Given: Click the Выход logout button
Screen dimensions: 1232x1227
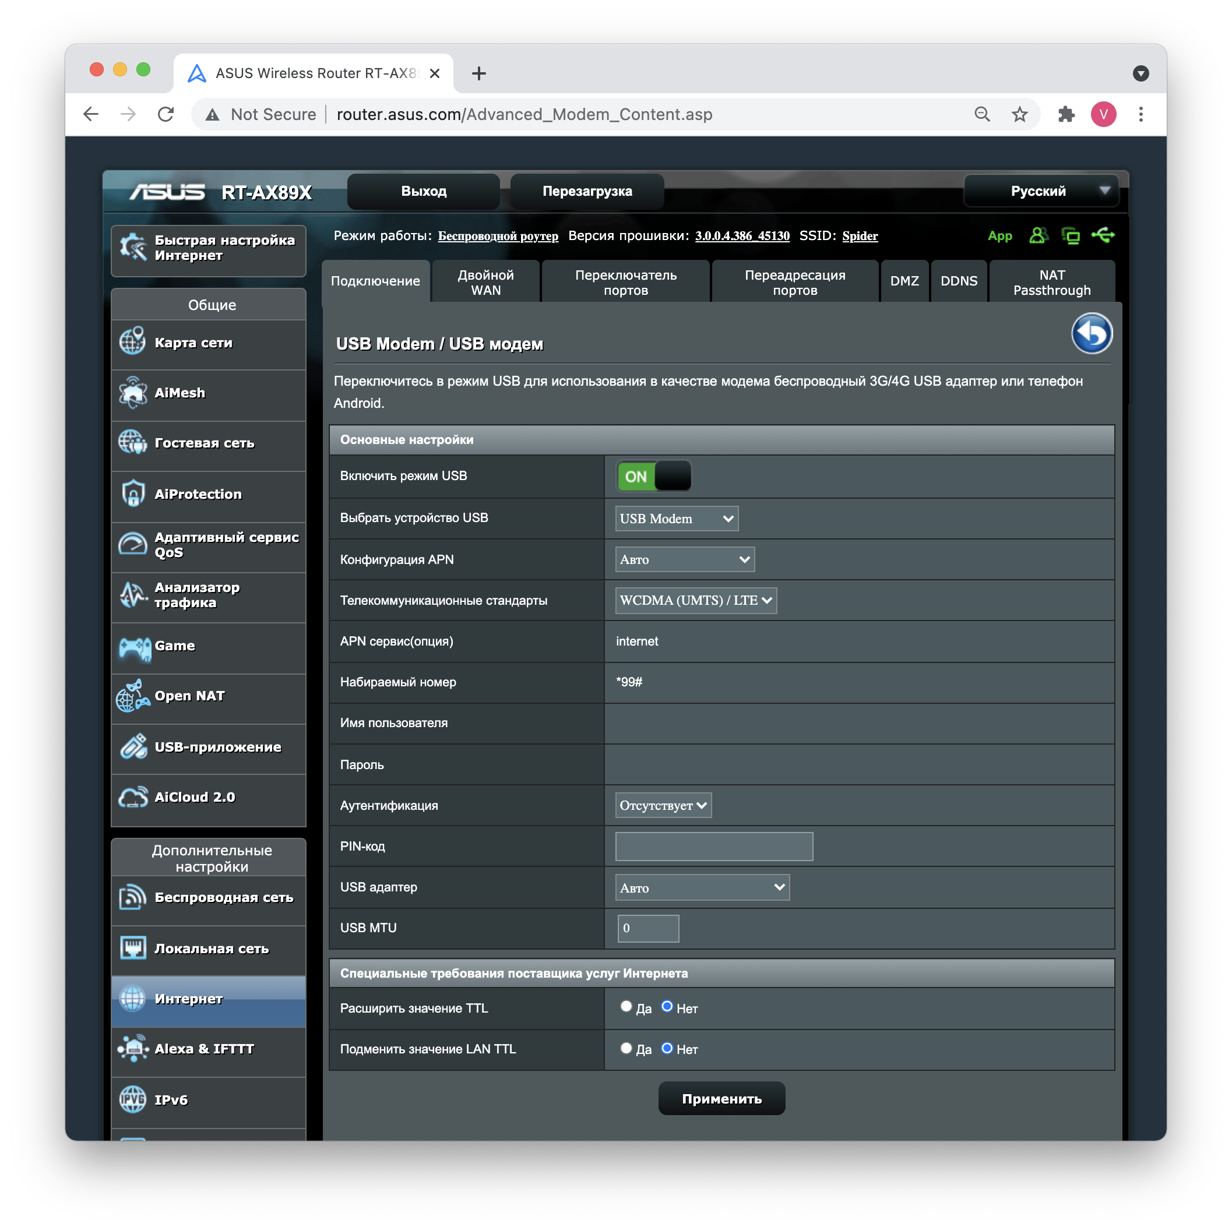Looking at the screenshot, I should coord(424,191).
